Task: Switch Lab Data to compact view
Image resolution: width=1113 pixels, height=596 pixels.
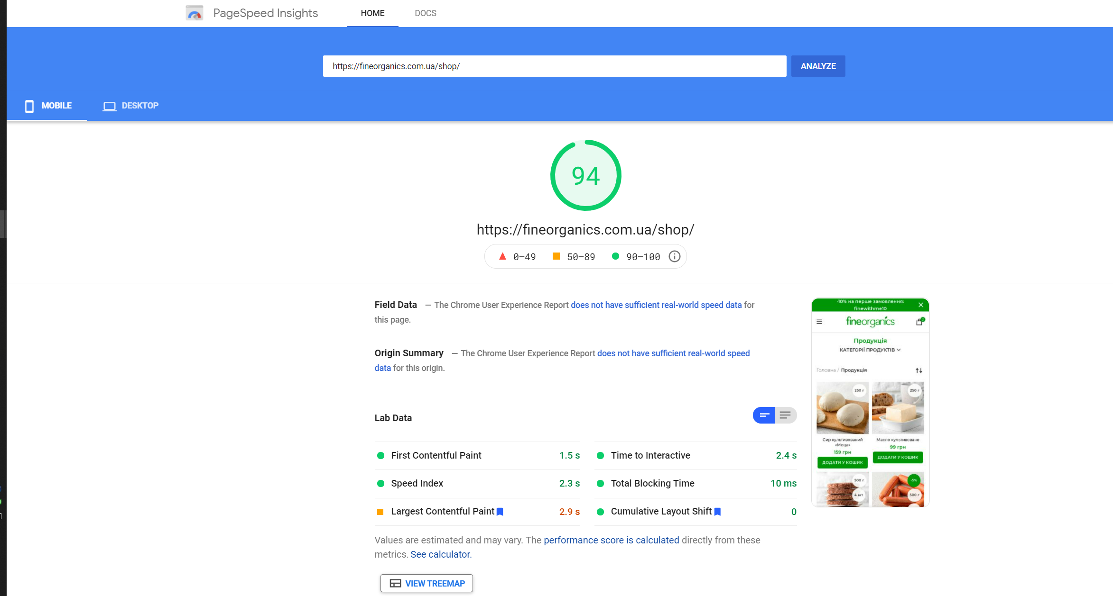Action: click(x=764, y=415)
